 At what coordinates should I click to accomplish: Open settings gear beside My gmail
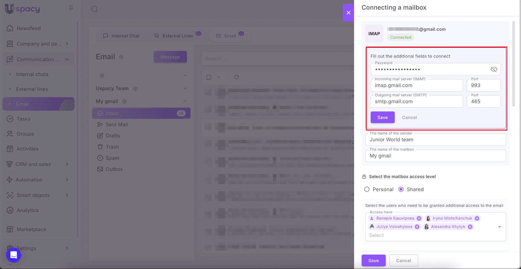click(124, 102)
